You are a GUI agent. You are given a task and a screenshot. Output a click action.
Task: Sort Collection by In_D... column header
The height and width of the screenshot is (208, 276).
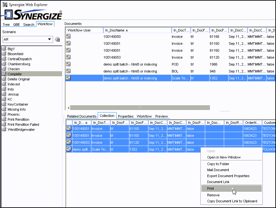tap(82, 123)
